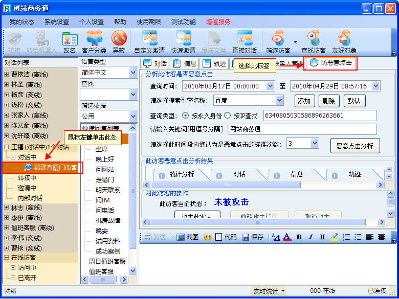Open the start date 03月17日 dropdown
Screen dimensions: 399x299
click(270, 86)
